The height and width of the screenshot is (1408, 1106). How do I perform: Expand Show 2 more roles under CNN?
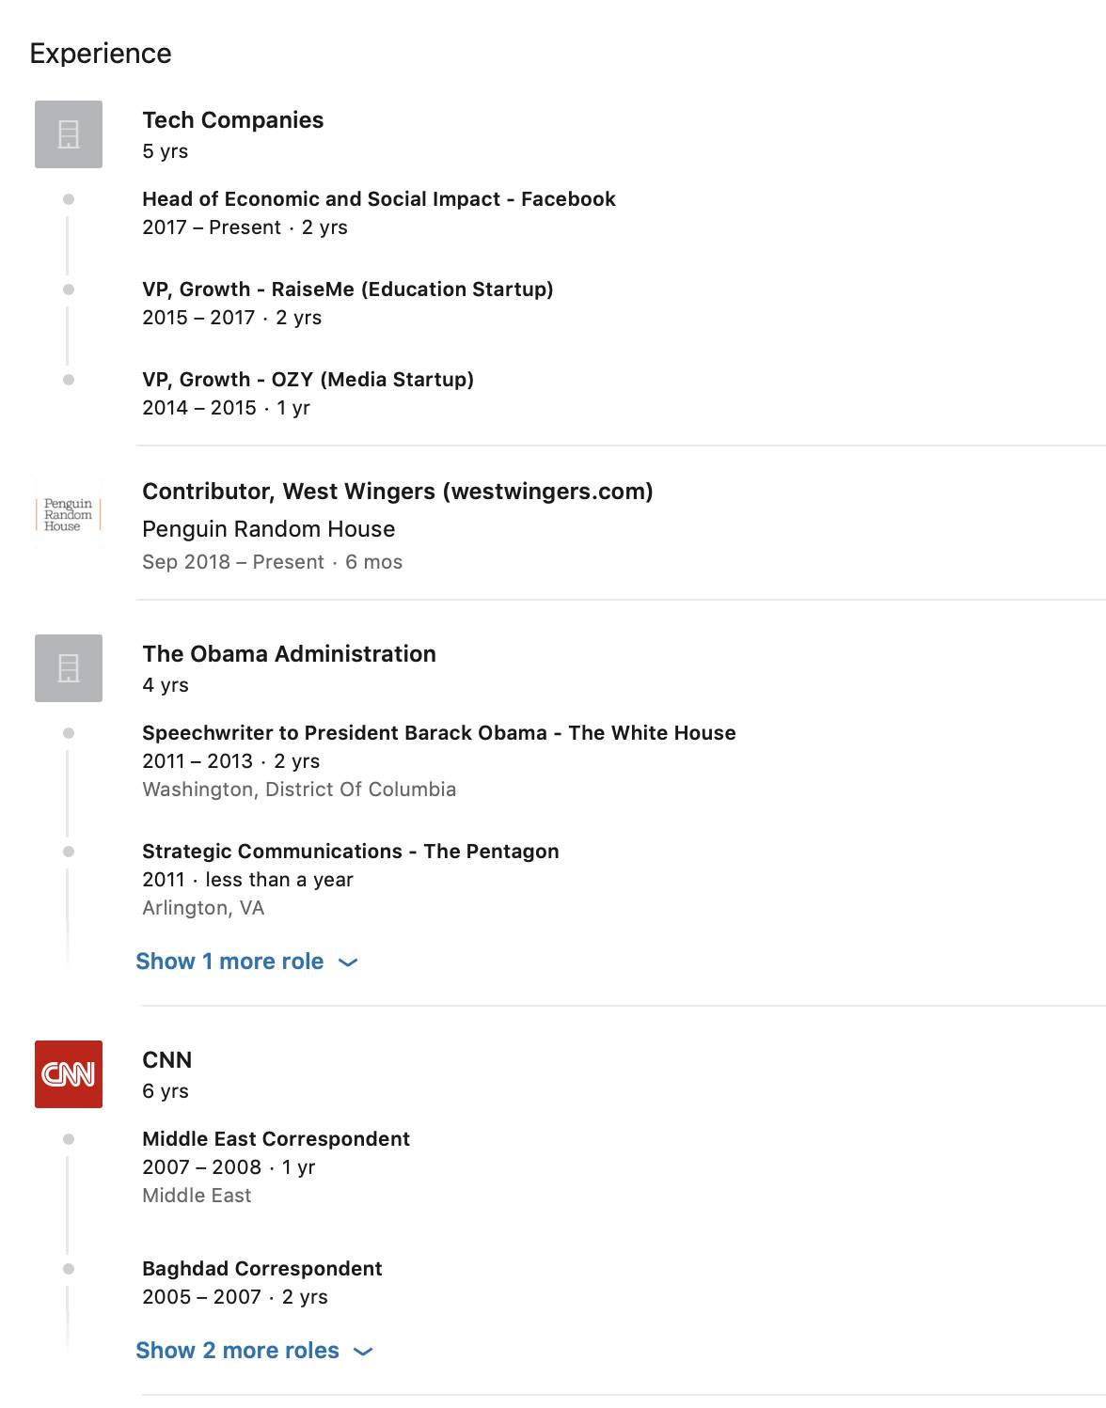pyautogui.click(x=254, y=1351)
